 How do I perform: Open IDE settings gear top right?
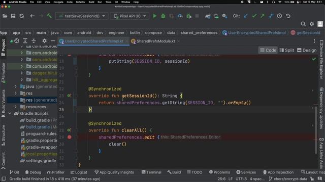312,24
